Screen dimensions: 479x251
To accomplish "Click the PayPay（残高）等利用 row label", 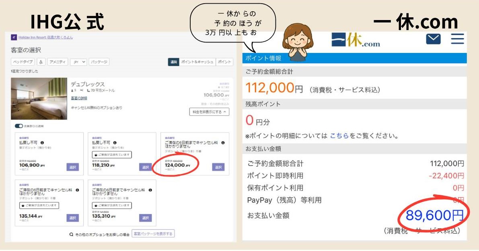I will pos(284,200).
